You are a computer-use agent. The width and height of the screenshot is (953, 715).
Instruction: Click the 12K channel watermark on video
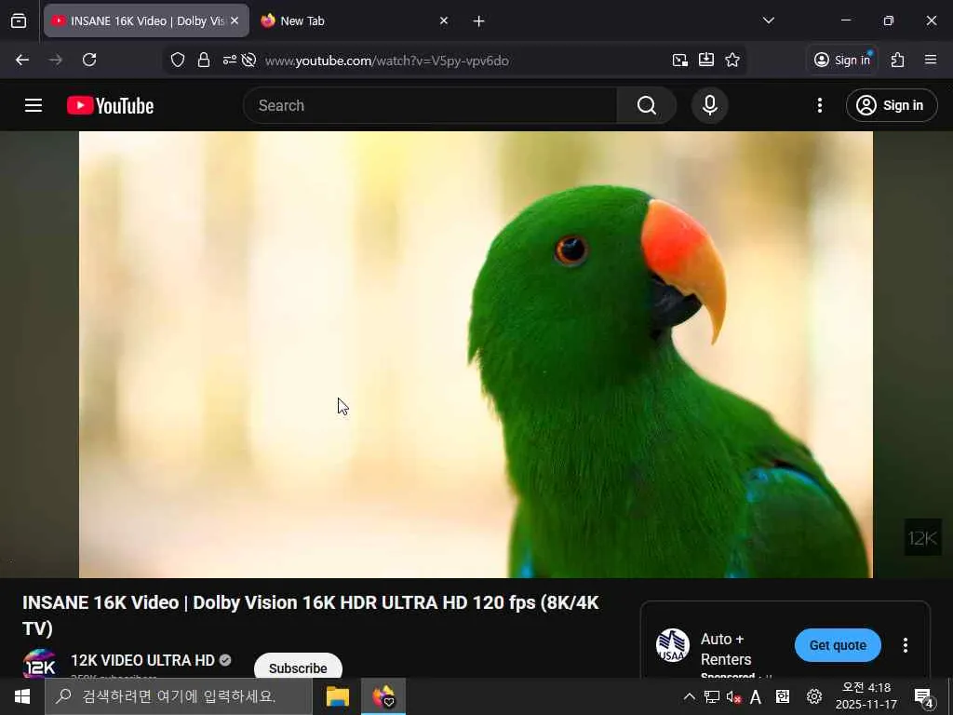pos(922,537)
